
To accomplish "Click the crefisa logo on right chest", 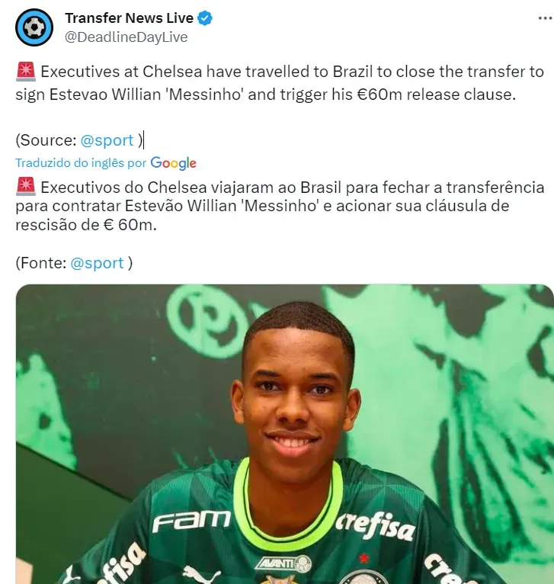I will [375, 526].
